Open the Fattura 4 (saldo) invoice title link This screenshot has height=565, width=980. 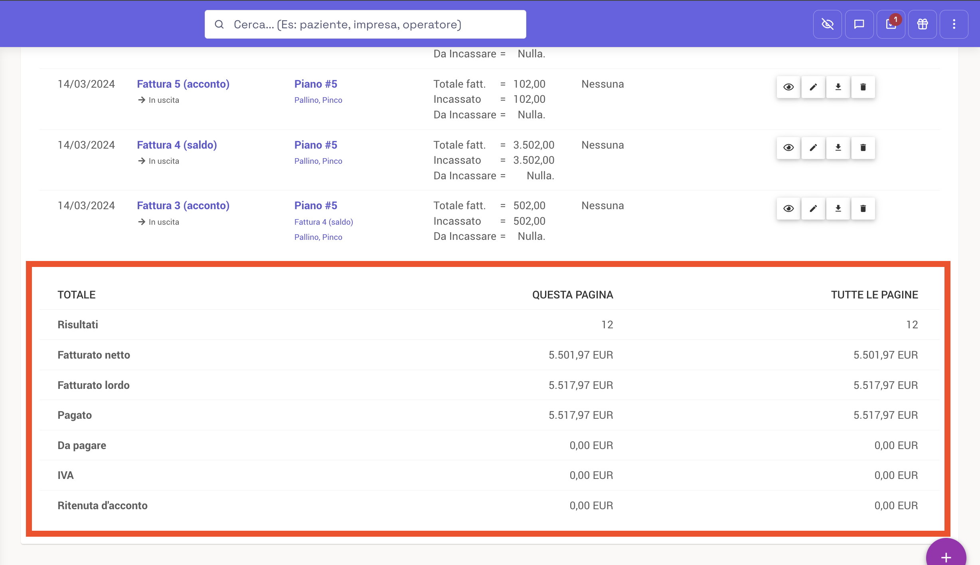[177, 145]
